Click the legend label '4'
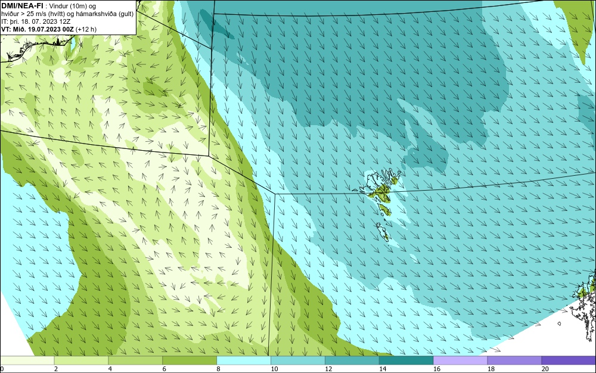Viewport: 596px width, 373px height. coord(110,369)
